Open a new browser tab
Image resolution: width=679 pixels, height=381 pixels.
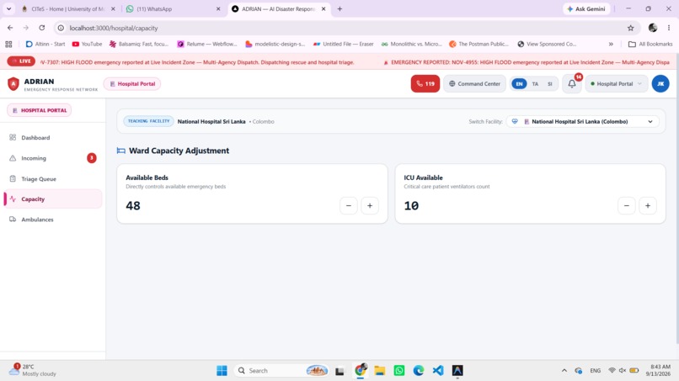[x=339, y=8]
